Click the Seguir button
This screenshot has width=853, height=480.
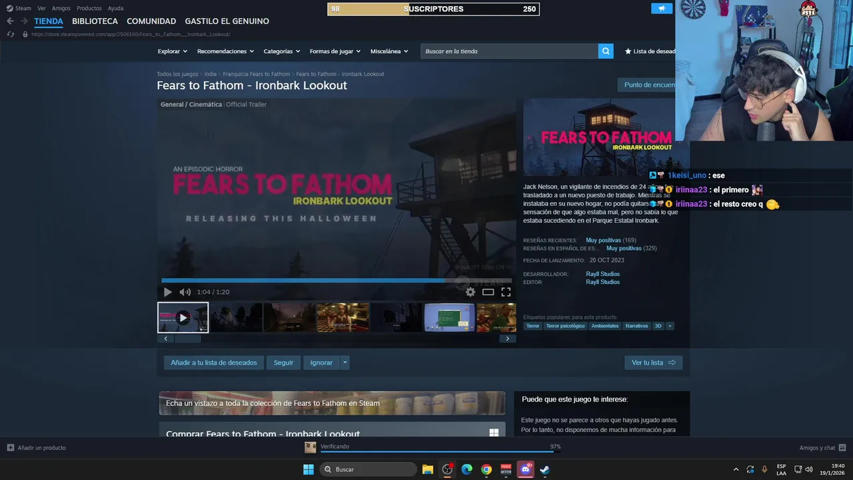(x=283, y=363)
